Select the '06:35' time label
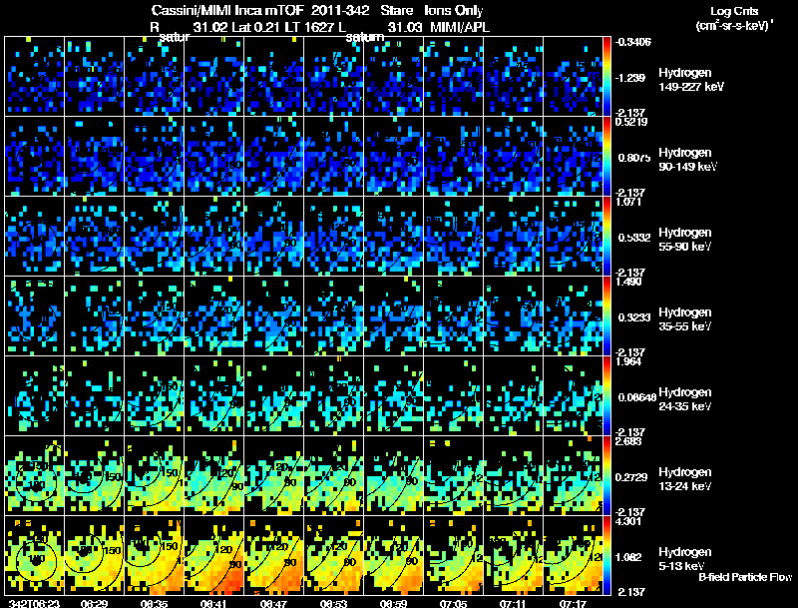This screenshot has height=608, width=798. [x=155, y=603]
